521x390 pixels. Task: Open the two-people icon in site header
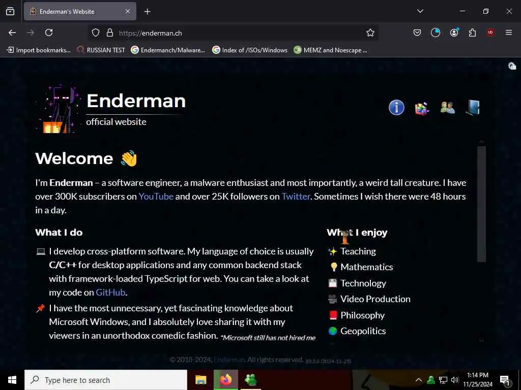pos(448,108)
